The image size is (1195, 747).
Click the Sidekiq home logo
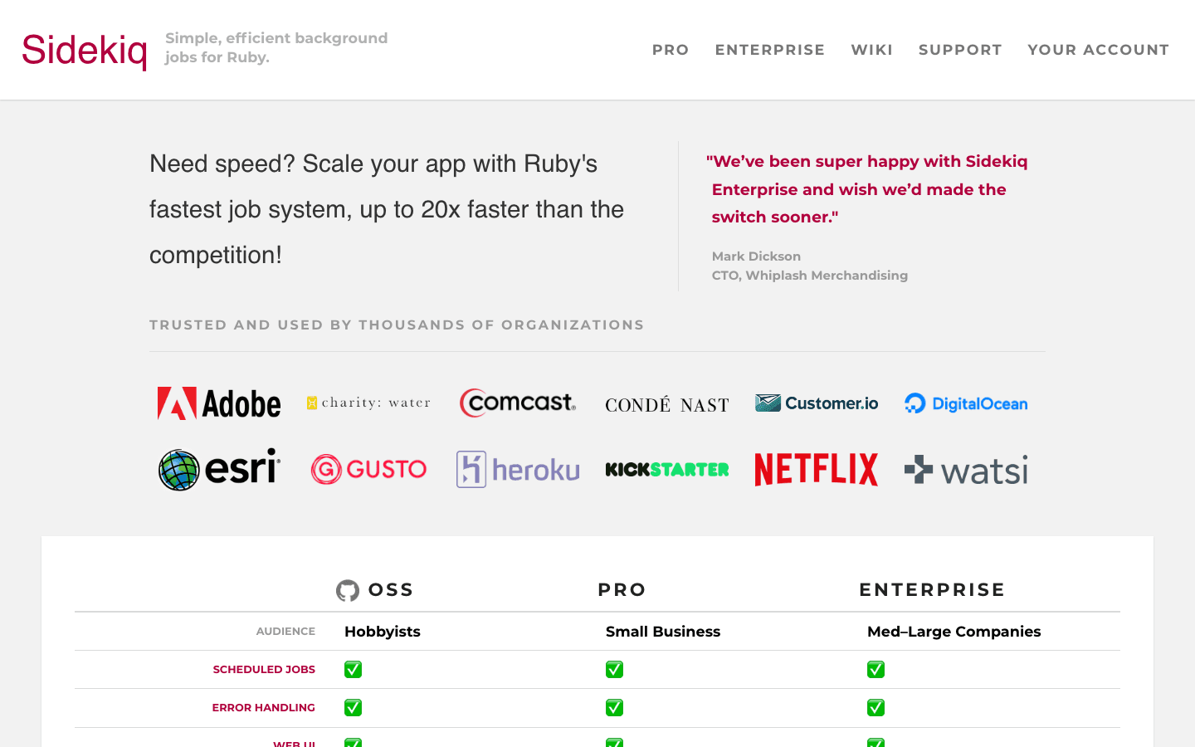[85, 50]
